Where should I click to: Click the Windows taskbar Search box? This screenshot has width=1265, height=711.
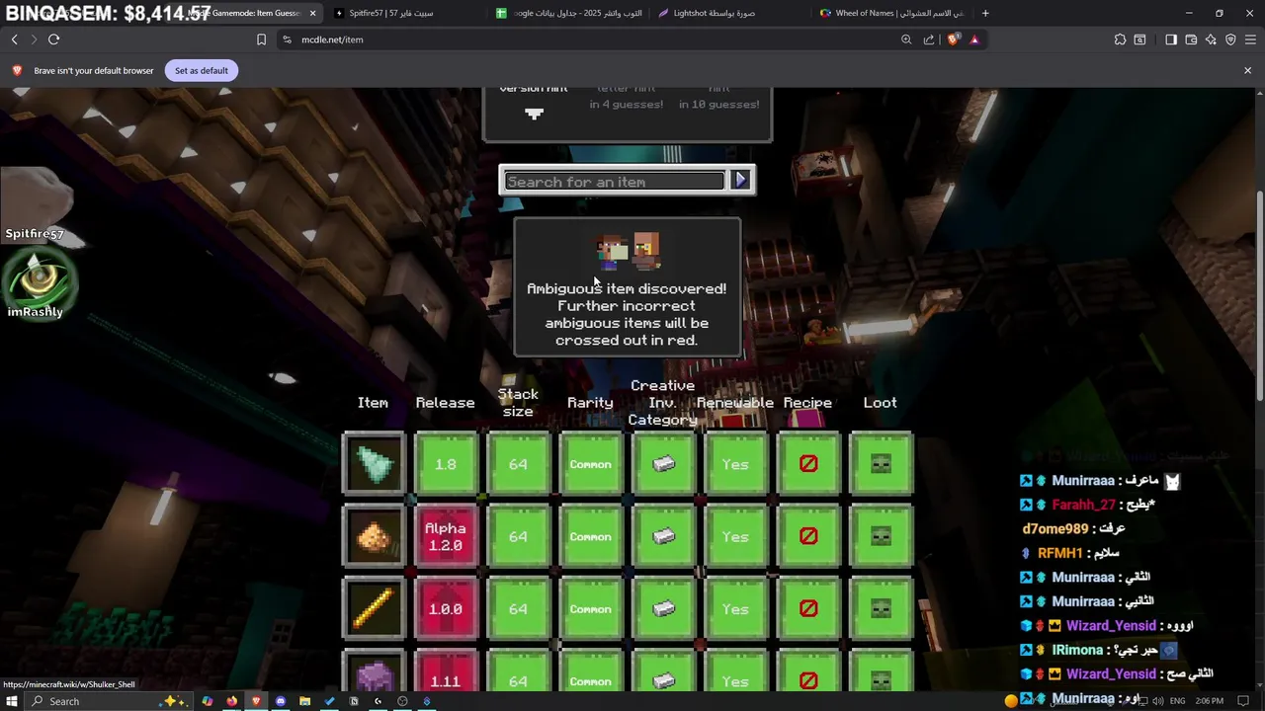(109, 701)
